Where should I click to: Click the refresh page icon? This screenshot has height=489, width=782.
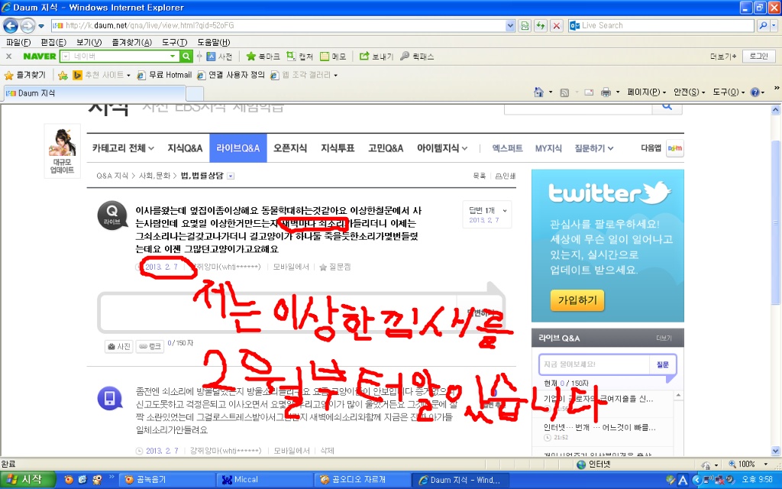point(541,25)
